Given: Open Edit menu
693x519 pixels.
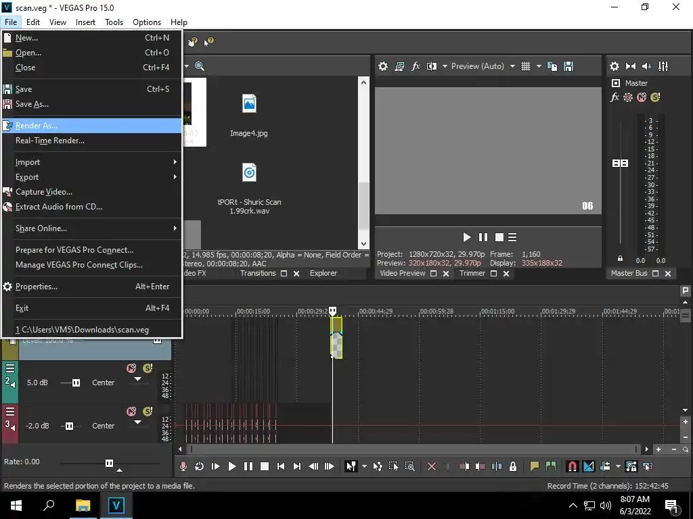Looking at the screenshot, I should pyautogui.click(x=32, y=22).
